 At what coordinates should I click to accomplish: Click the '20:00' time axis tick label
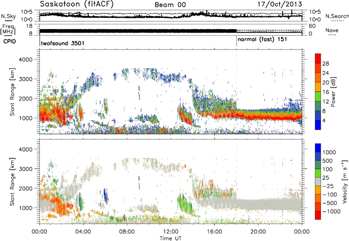pyautogui.click(x=258, y=232)
